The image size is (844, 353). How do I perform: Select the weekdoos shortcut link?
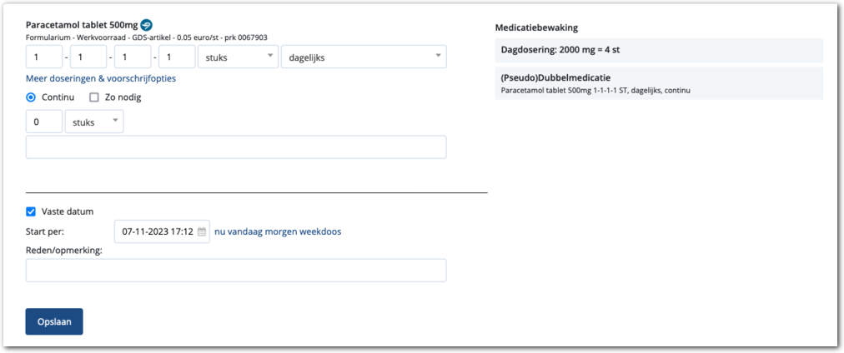pos(324,231)
